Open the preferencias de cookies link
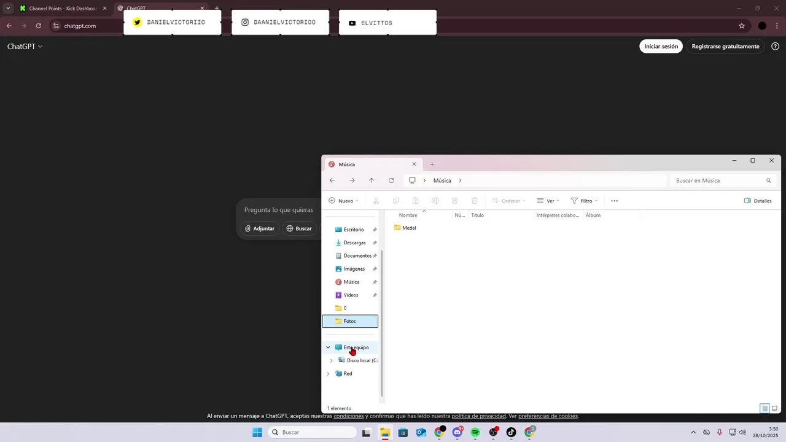786x442 pixels. [548, 416]
